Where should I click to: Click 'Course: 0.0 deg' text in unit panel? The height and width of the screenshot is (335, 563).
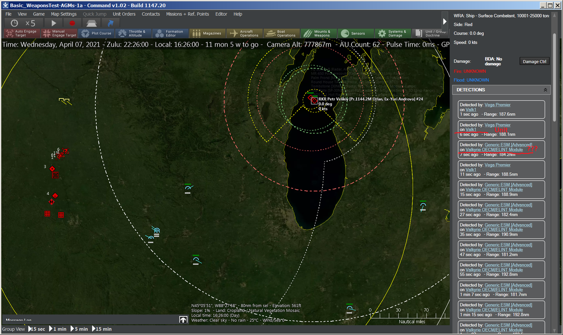[468, 33]
